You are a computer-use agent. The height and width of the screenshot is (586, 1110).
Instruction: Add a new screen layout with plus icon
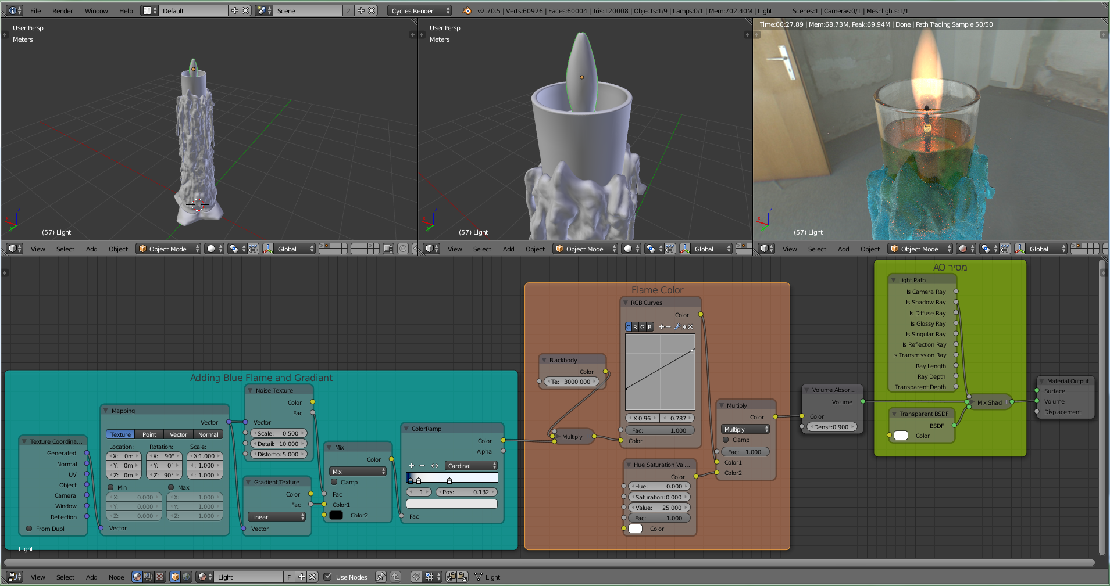point(235,10)
